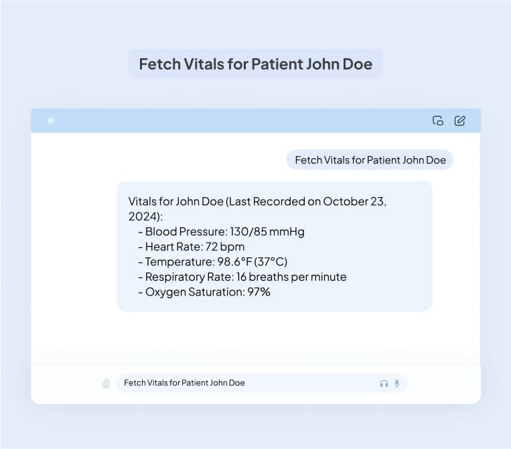The width and height of the screenshot is (511, 449).
Task: Click the Heart Rate 72 bpm line
Action: click(195, 247)
